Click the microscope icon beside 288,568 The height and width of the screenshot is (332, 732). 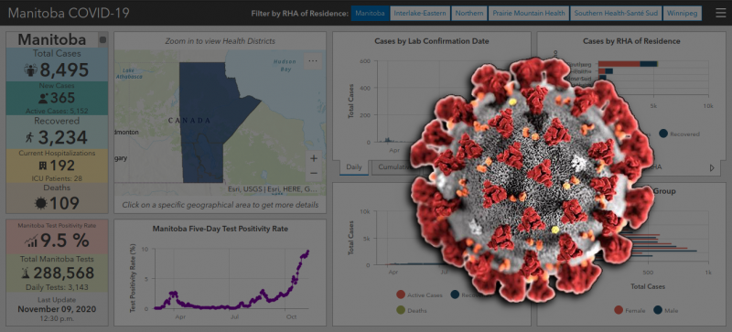tap(25, 273)
